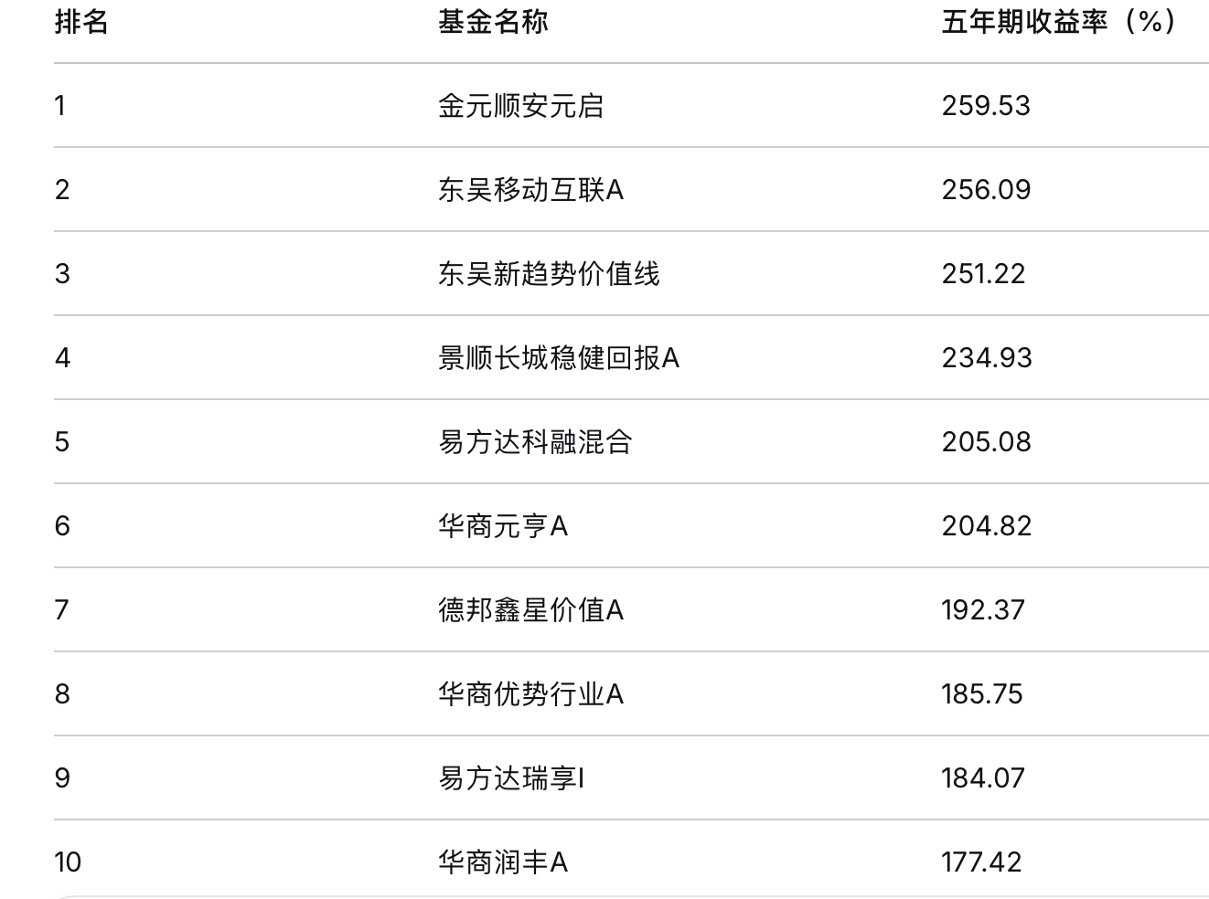Select fund name 东吴移动互联A
1209x899 pixels.
[x=530, y=190]
